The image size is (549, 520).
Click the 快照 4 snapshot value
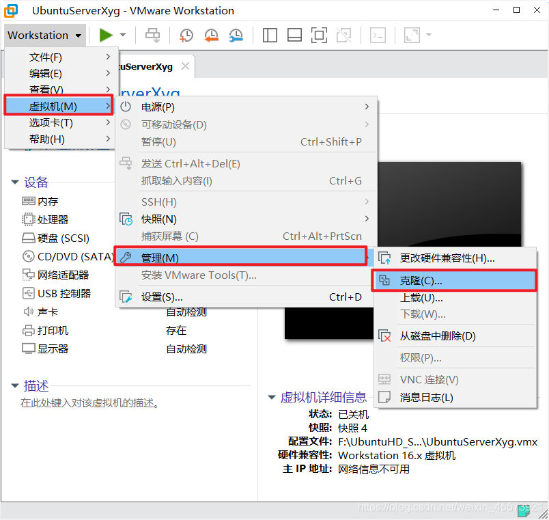pyautogui.click(x=352, y=428)
